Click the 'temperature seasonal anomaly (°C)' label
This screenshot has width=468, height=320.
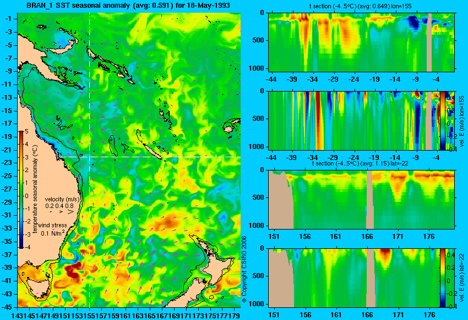click(x=35, y=189)
